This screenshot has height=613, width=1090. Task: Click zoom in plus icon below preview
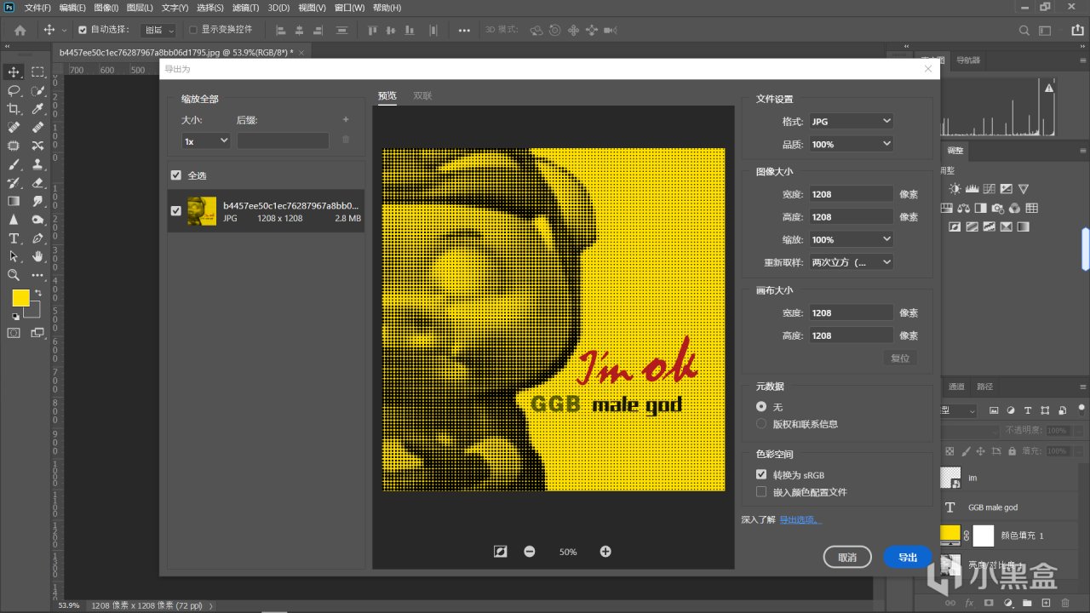click(x=605, y=552)
